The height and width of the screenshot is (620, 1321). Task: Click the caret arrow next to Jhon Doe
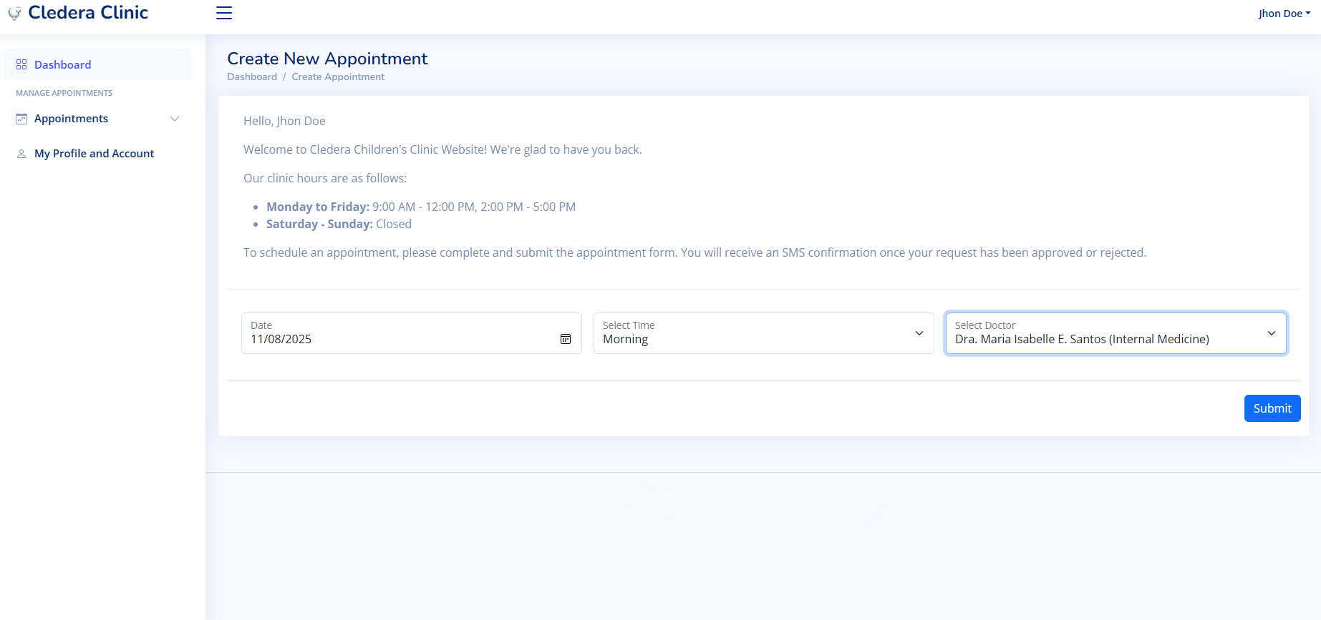pos(1308,13)
